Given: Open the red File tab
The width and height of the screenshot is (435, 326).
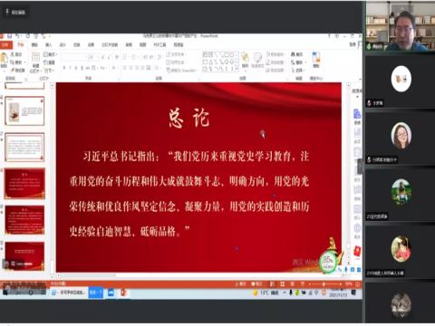Looking at the screenshot, I should click(x=5, y=44).
